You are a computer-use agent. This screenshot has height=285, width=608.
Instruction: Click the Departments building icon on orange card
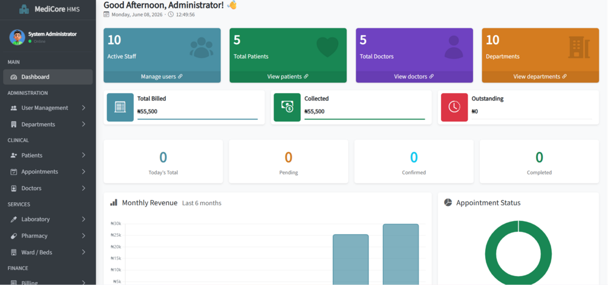(579, 48)
